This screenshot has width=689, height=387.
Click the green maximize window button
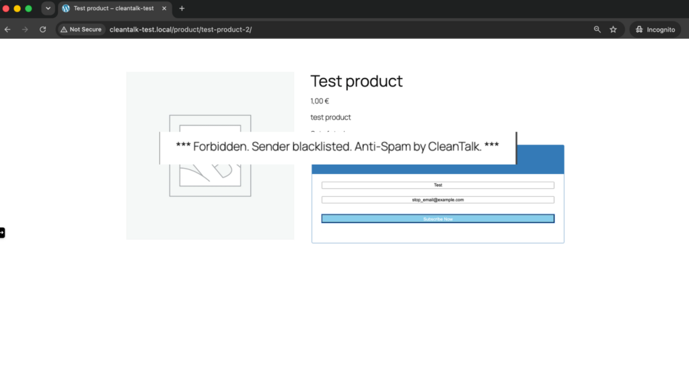(28, 8)
